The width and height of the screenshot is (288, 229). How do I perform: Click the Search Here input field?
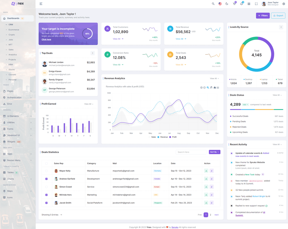tap(191, 152)
